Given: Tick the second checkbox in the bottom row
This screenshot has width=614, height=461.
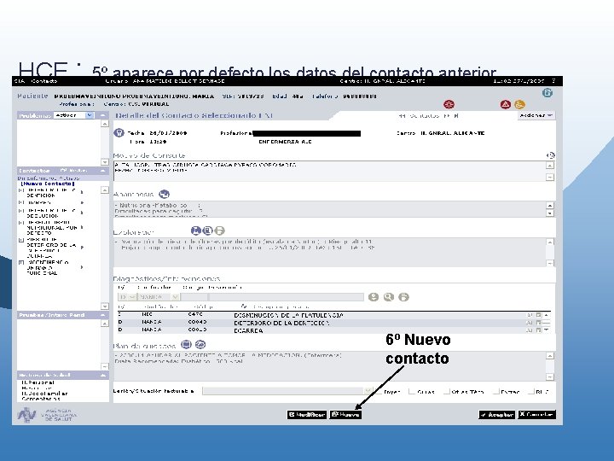Looking at the screenshot, I should (412, 391).
